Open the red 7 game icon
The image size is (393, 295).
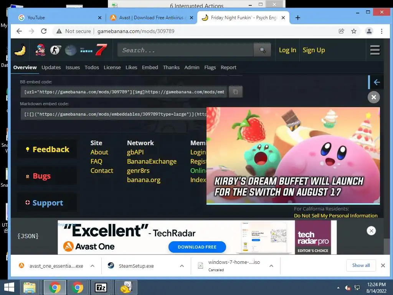coord(101,50)
